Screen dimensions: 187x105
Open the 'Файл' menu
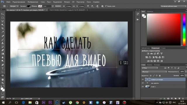click(8, 2)
